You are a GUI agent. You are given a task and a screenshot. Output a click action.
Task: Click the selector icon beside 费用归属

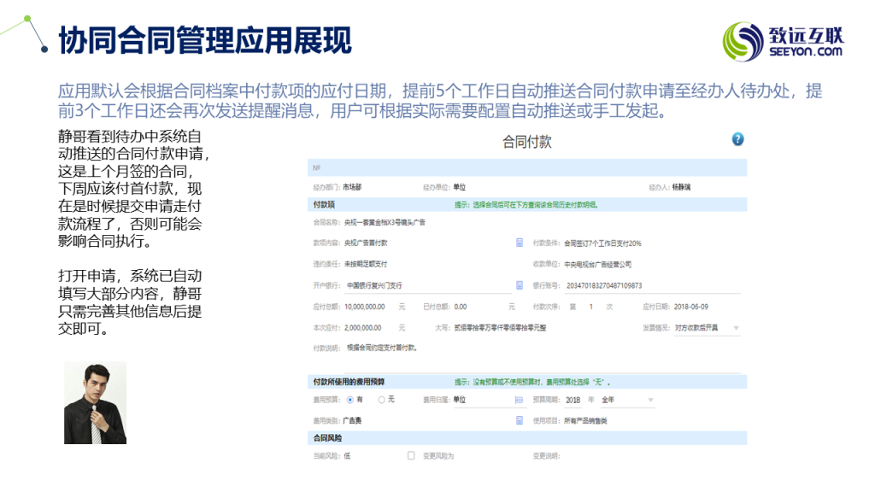tap(520, 399)
